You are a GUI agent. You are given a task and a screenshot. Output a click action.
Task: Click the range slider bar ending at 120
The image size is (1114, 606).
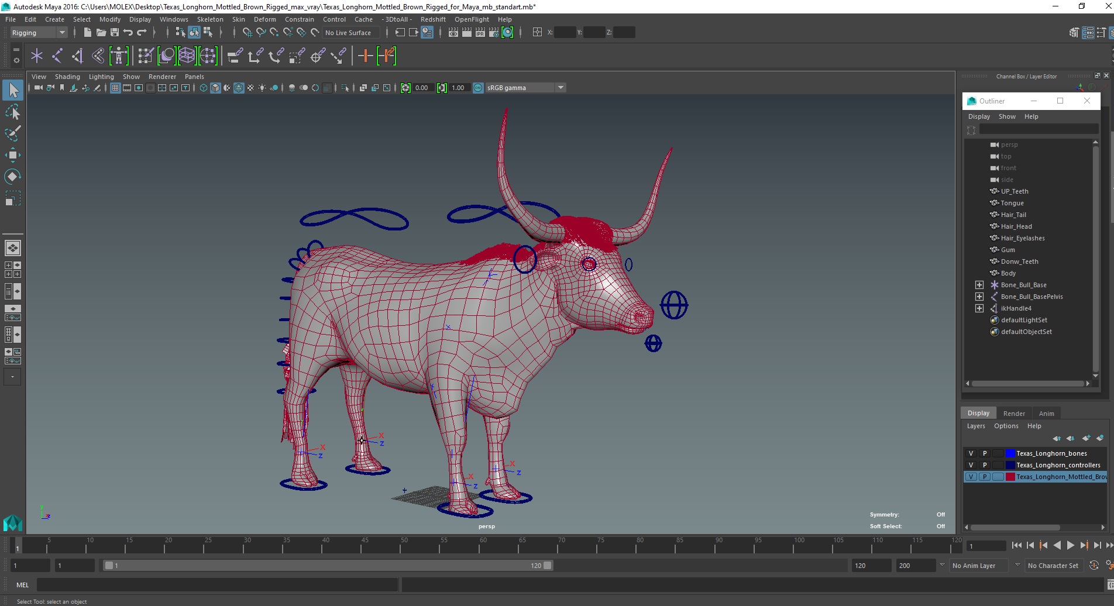(328, 566)
